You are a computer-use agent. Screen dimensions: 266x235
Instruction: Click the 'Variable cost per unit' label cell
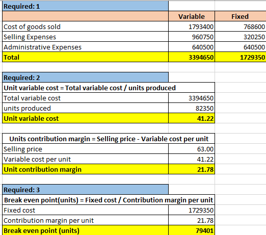85,159
